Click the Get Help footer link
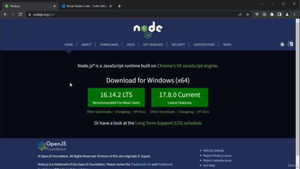The image size is (300, 169). point(209,165)
